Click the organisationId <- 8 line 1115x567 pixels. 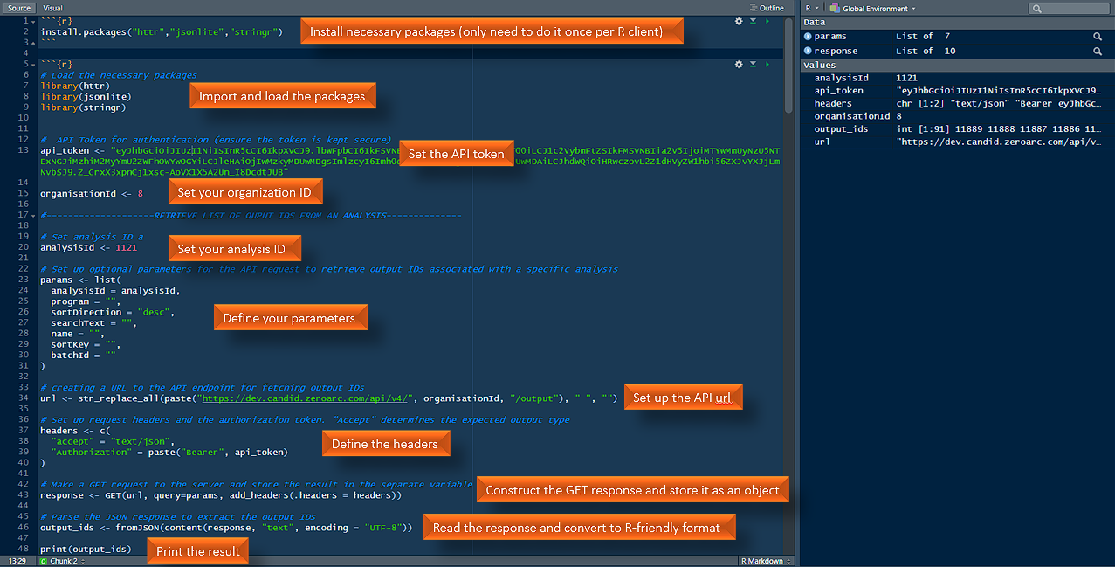pos(92,194)
